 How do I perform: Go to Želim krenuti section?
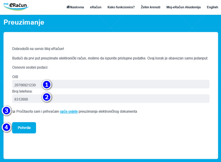[x=151, y=7]
